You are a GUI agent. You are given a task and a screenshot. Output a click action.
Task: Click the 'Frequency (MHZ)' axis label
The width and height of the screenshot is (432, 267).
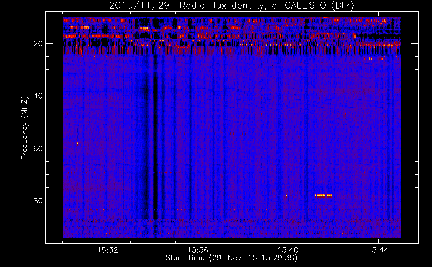[25, 128]
